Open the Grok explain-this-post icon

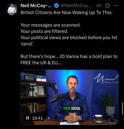[x=107, y=6]
